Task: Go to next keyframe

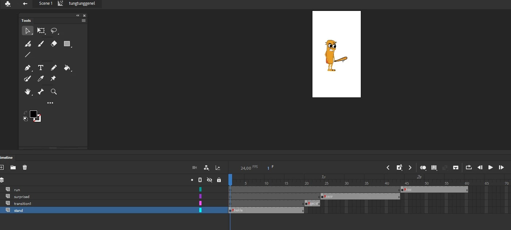Action: [410, 168]
